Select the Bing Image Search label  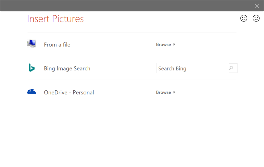(x=67, y=68)
